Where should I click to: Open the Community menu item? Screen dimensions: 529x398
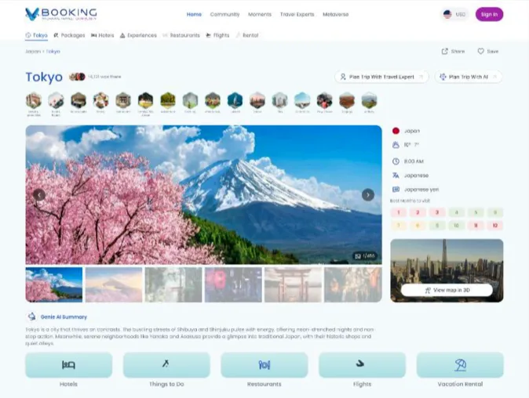(224, 14)
